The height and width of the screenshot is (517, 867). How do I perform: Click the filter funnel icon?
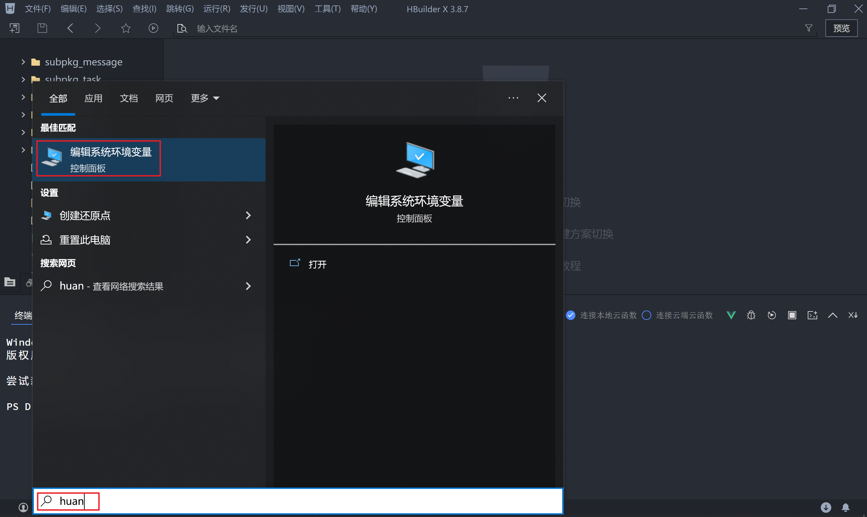tap(809, 28)
